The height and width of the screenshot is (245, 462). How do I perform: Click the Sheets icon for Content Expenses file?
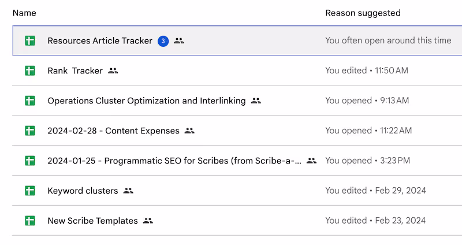pos(30,131)
